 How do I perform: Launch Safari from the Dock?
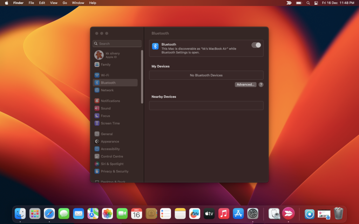pyautogui.click(x=49, y=214)
